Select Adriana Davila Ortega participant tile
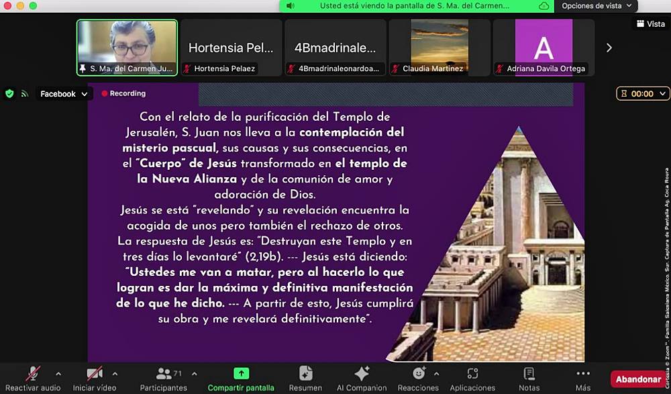 544,48
